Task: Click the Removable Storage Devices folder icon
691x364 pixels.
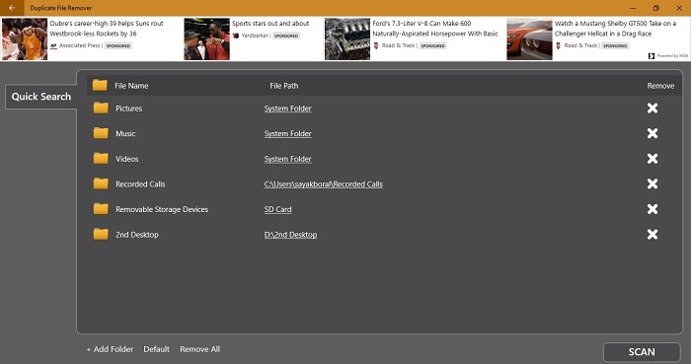Action: 101,208
